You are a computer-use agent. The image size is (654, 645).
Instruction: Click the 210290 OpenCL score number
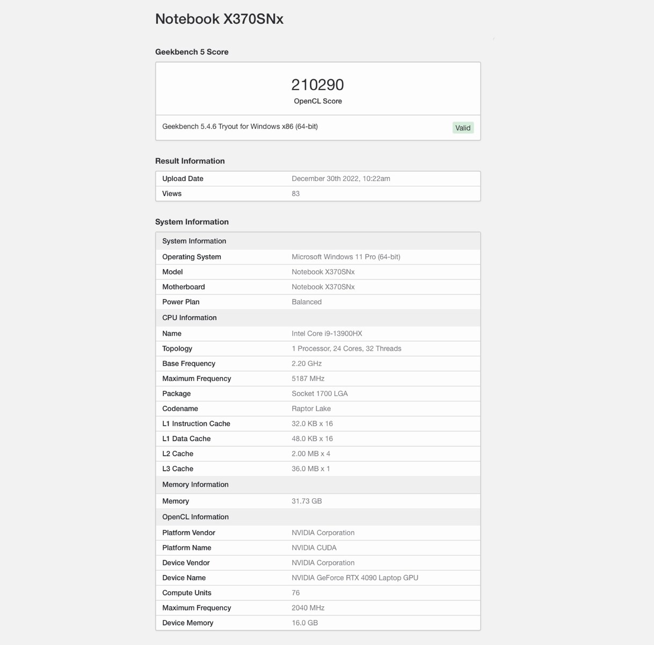coord(317,85)
